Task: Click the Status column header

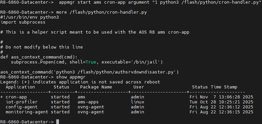Action: click(x=61, y=87)
